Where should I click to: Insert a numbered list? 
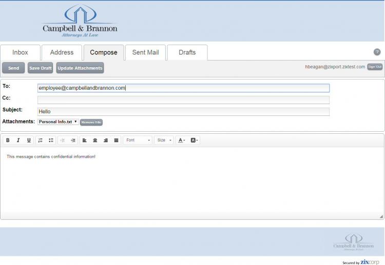pyautogui.click(x=41, y=140)
